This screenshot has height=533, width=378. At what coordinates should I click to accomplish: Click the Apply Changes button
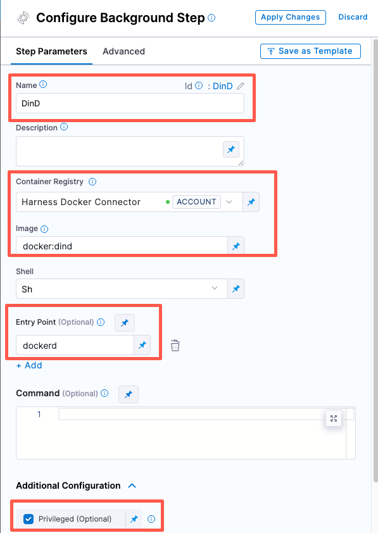click(290, 17)
